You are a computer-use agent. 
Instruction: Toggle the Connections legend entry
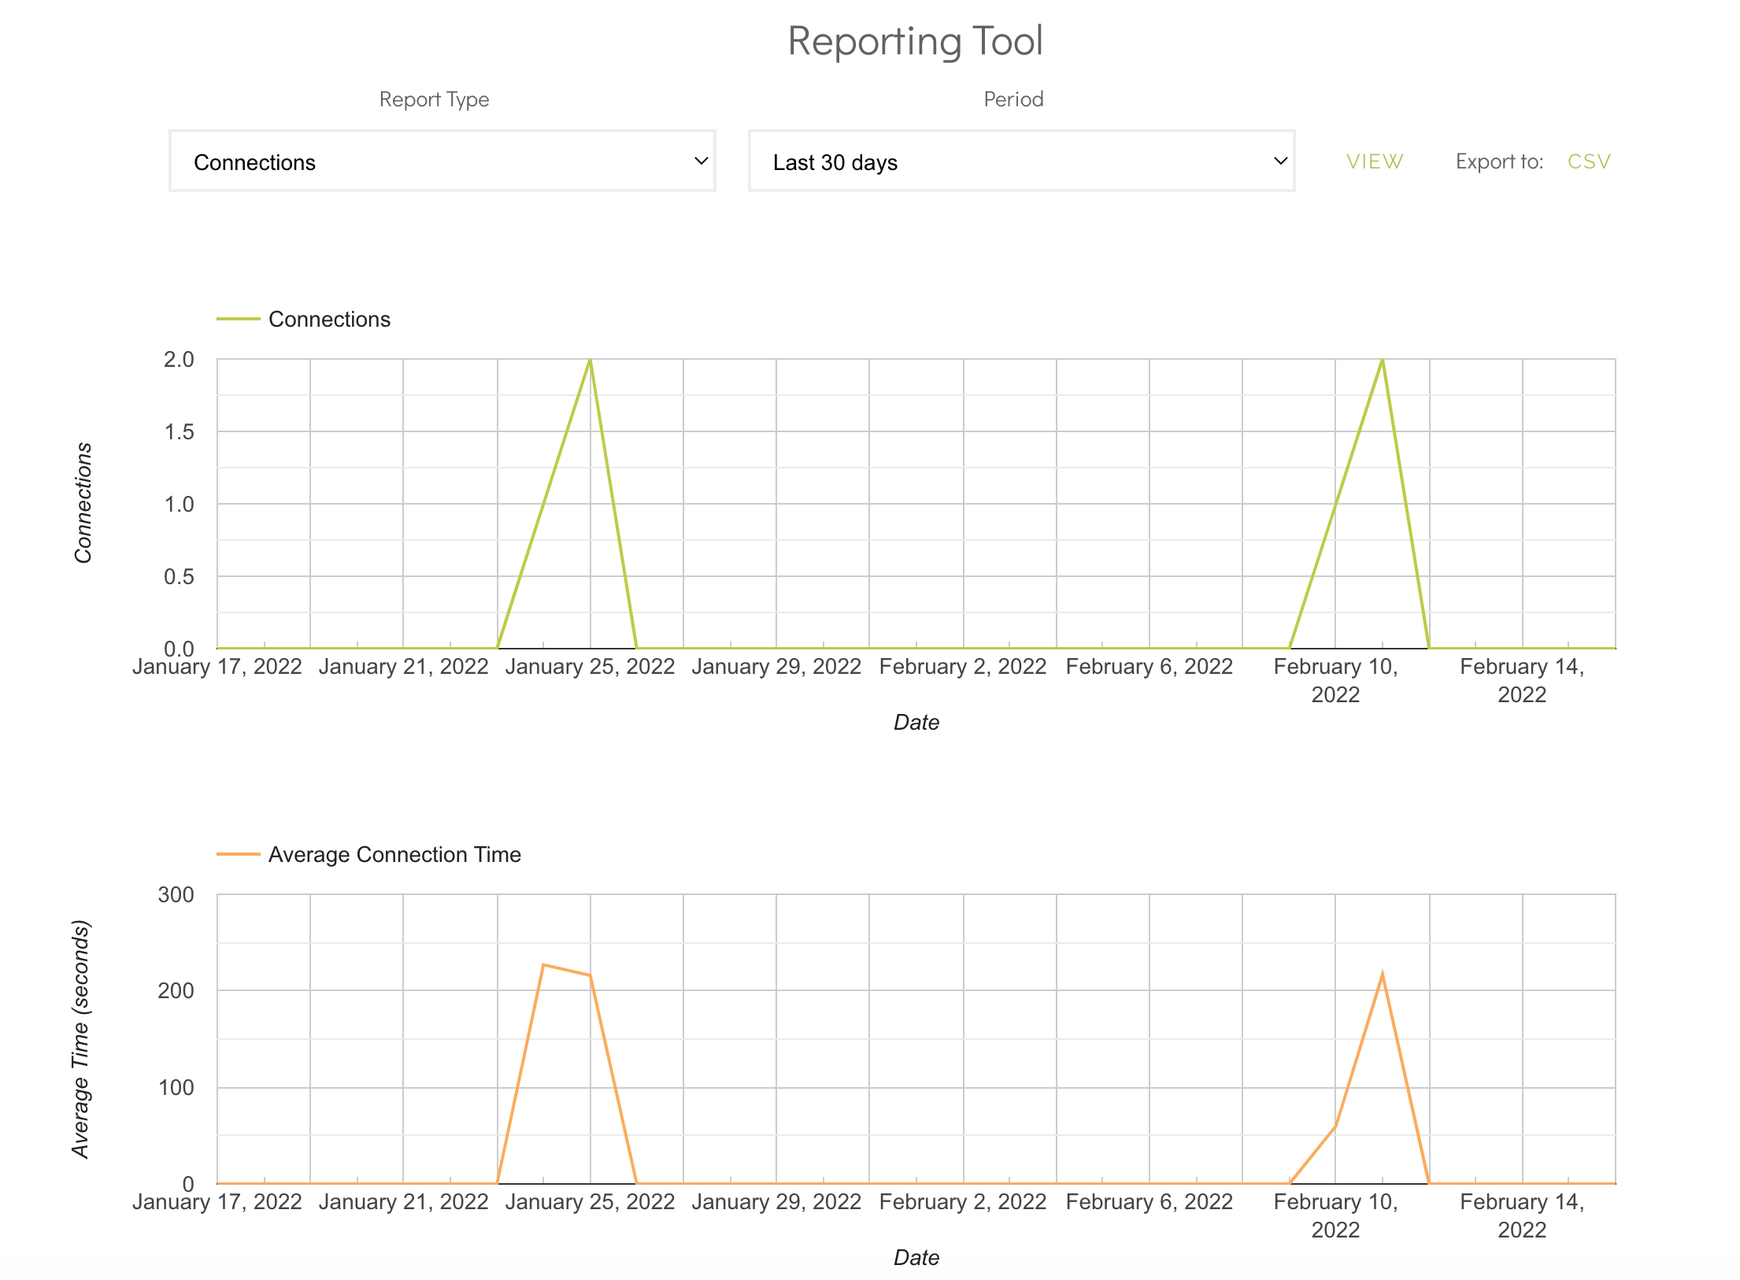(x=329, y=319)
